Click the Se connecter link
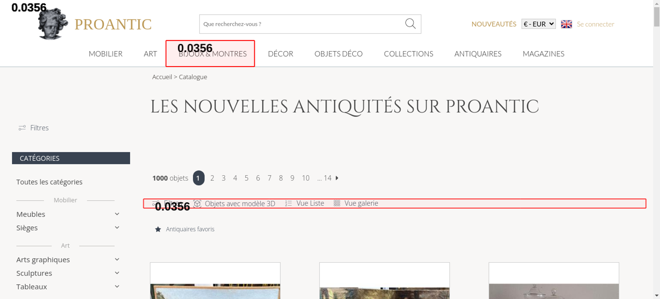Screen dimensions: 660x299 coord(595,24)
